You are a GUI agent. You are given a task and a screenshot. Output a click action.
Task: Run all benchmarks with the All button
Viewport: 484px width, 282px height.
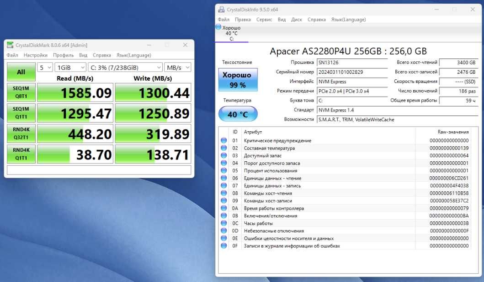point(21,72)
